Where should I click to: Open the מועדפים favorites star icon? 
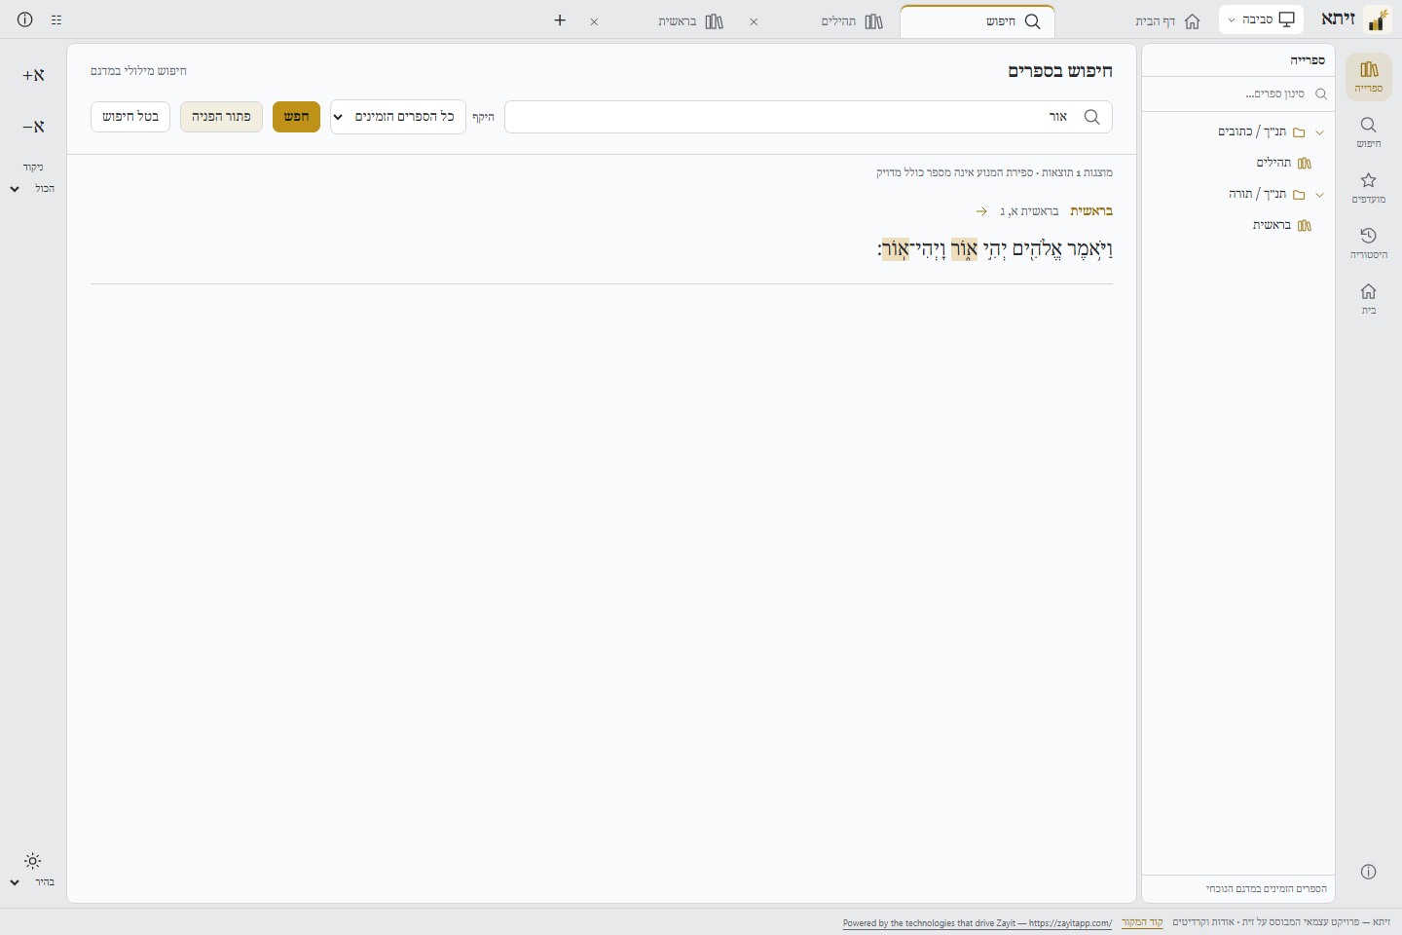[1368, 187]
